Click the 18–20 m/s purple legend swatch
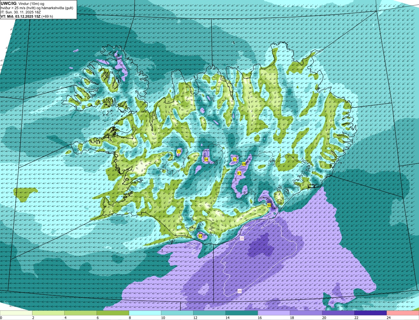Image resolution: width=419 pixels, height=320 pixels. pos(306,313)
